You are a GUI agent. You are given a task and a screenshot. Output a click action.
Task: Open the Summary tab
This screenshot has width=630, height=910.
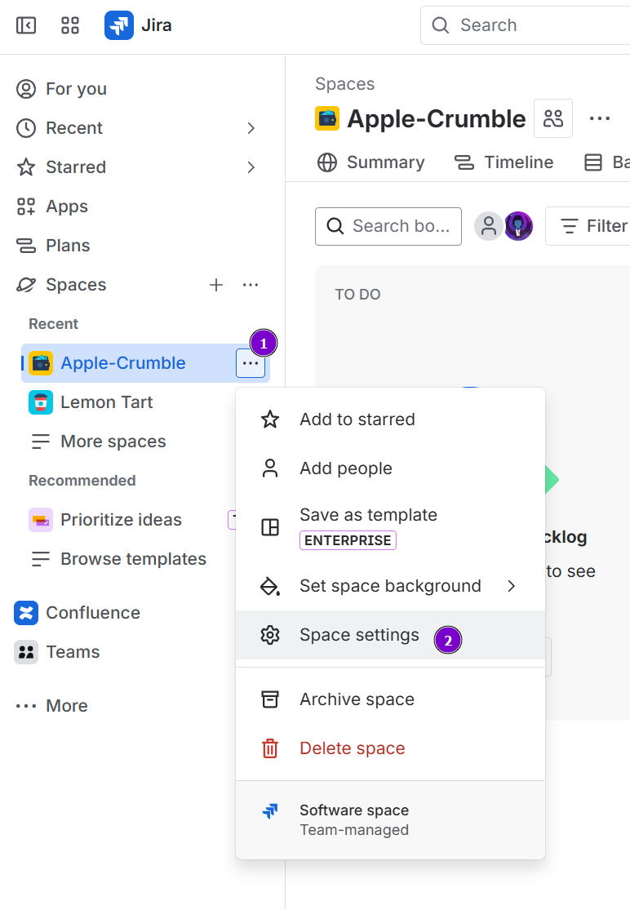pyautogui.click(x=371, y=162)
